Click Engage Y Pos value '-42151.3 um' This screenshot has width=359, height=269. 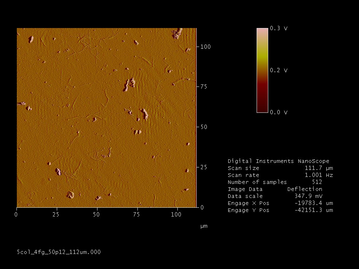314,210
